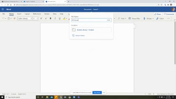This screenshot has height=99, width=176.
Task: Open Version History
Action: coord(78,35)
